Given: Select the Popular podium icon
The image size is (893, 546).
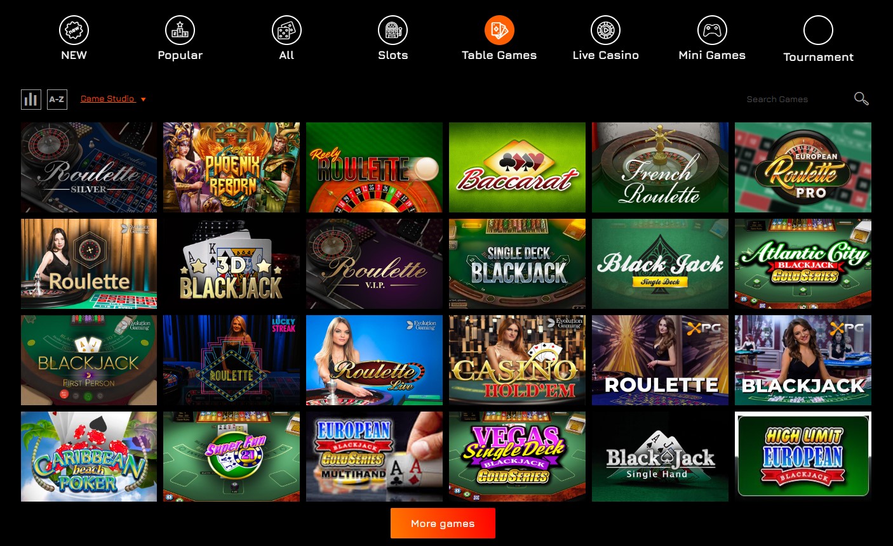Looking at the screenshot, I should click(x=180, y=30).
